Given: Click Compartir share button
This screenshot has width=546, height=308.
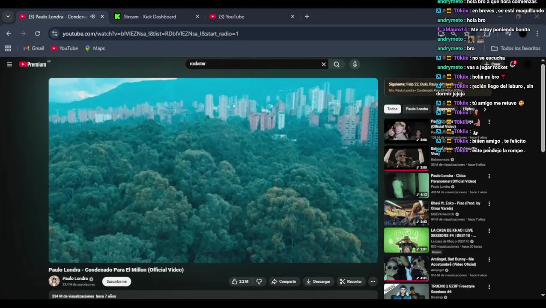Looking at the screenshot, I should point(283,281).
